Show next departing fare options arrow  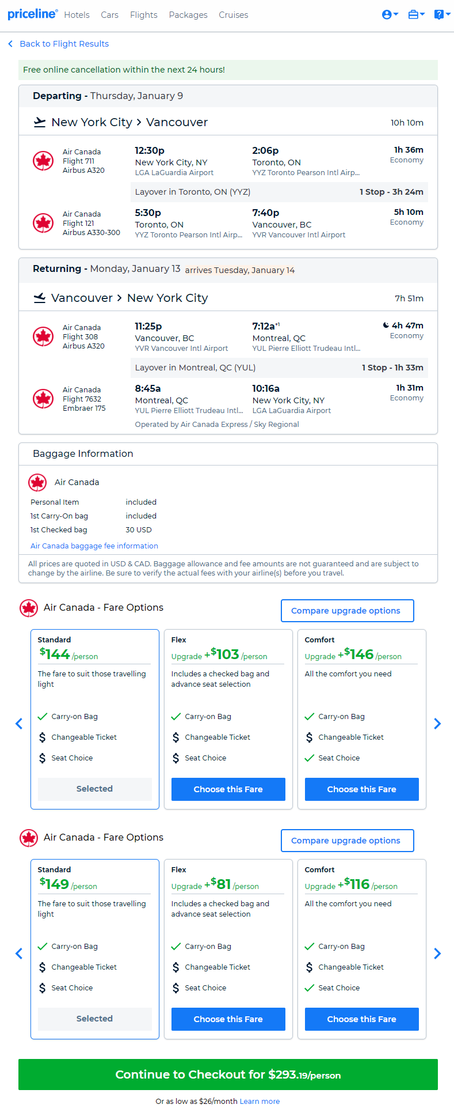click(x=437, y=724)
